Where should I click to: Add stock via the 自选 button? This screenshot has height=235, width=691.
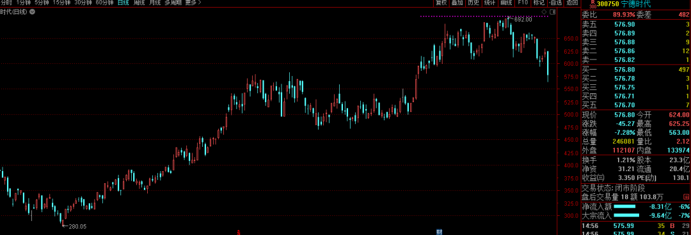click(556, 3)
